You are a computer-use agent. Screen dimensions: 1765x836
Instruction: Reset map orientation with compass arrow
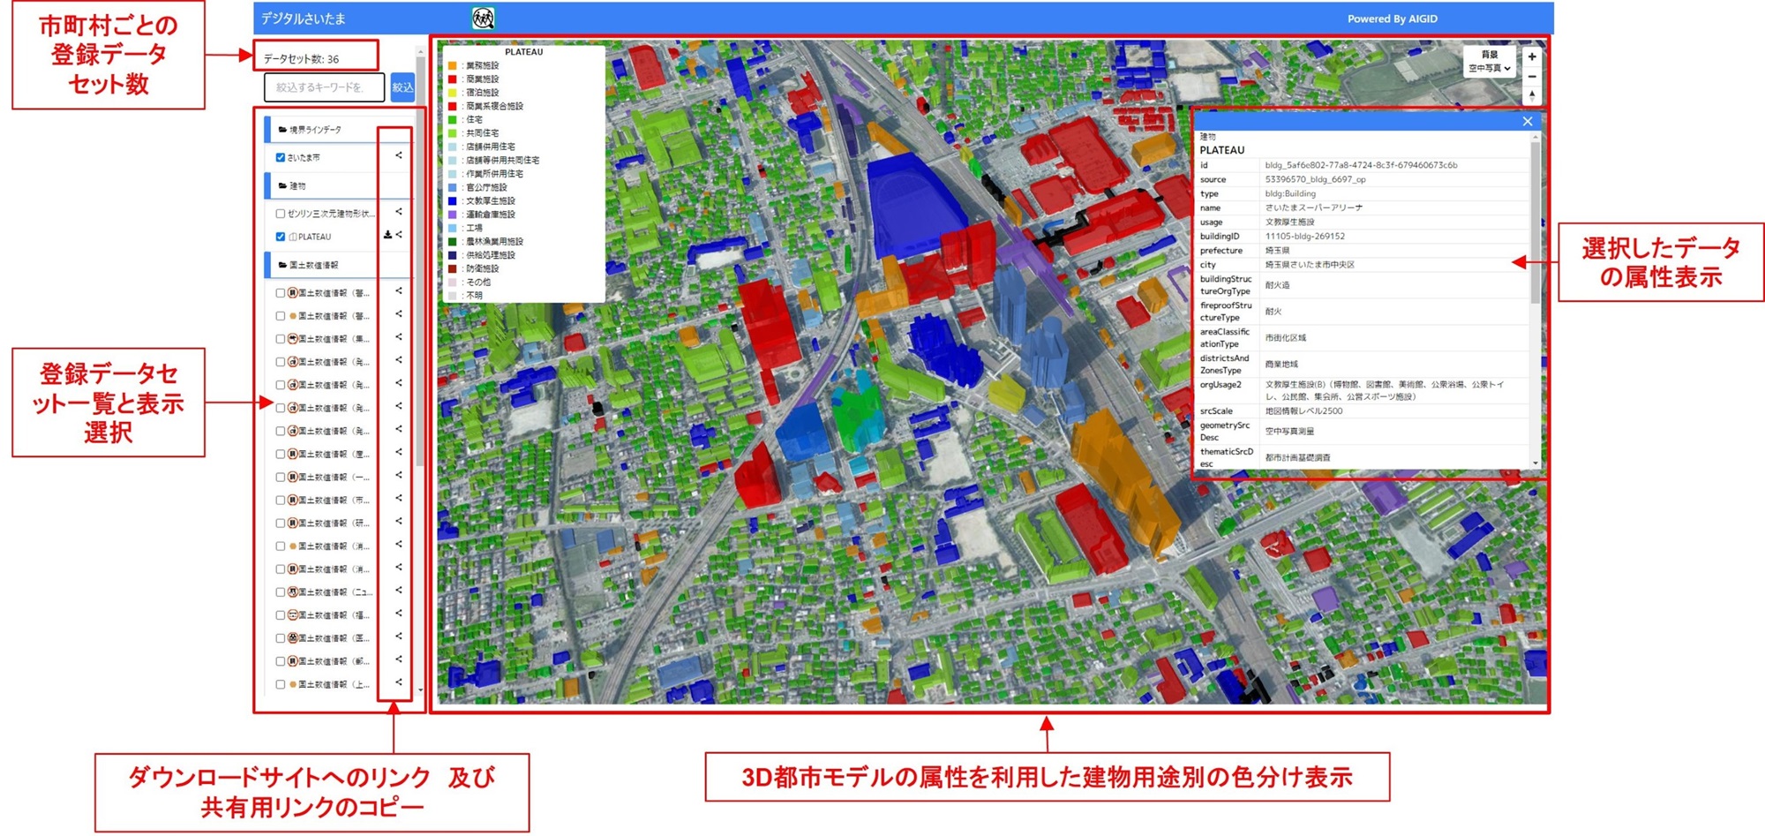(1532, 95)
